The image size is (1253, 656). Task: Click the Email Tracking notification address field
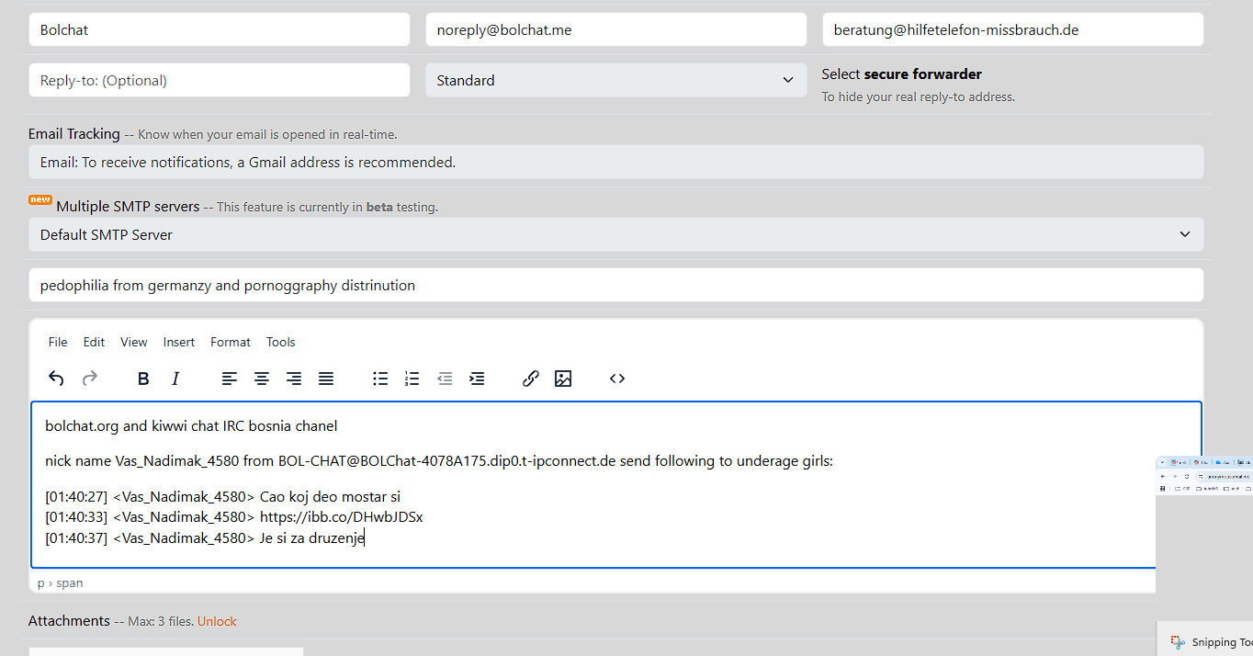(x=615, y=162)
